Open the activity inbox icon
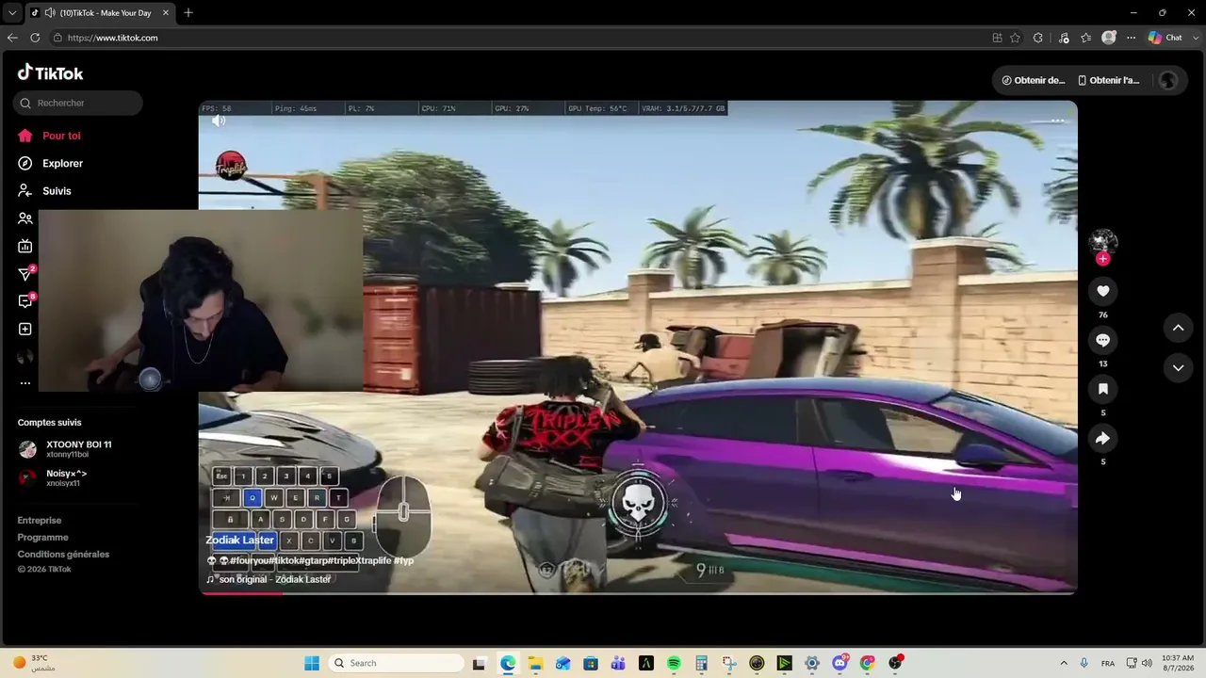The image size is (1206, 678). pyautogui.click(x=25, y=301)
